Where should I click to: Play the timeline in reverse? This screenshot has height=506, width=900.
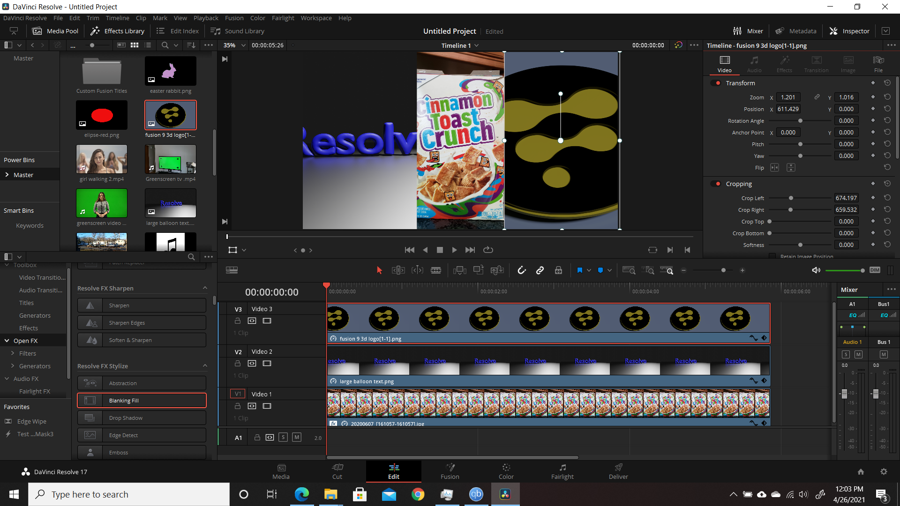point(425,250)
